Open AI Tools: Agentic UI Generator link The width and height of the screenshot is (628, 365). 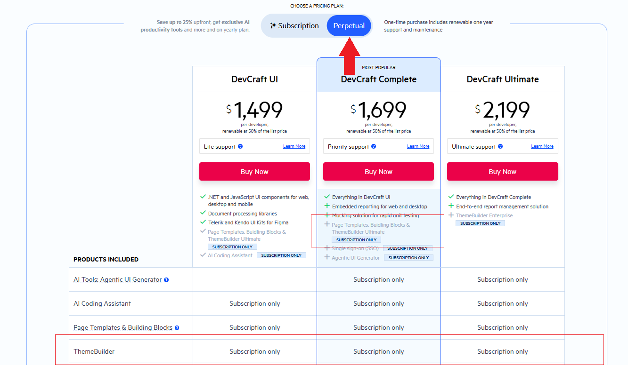click(x=117, y=280)
